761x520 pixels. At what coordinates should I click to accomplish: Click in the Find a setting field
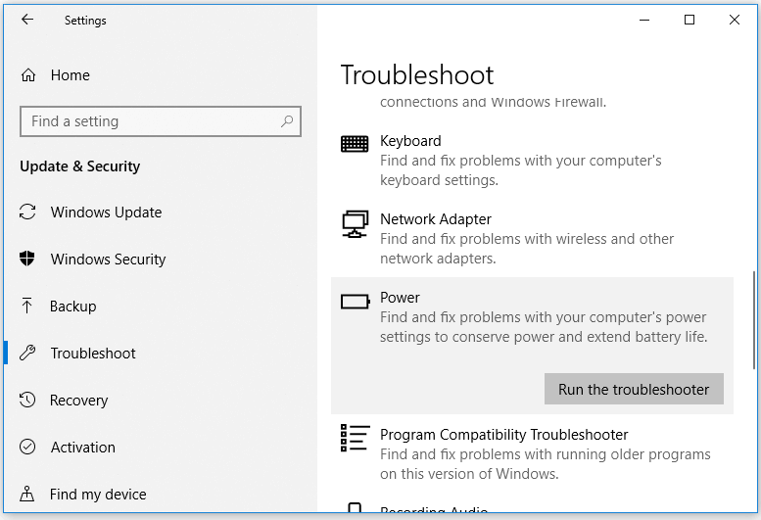click(x=147, y=121)
